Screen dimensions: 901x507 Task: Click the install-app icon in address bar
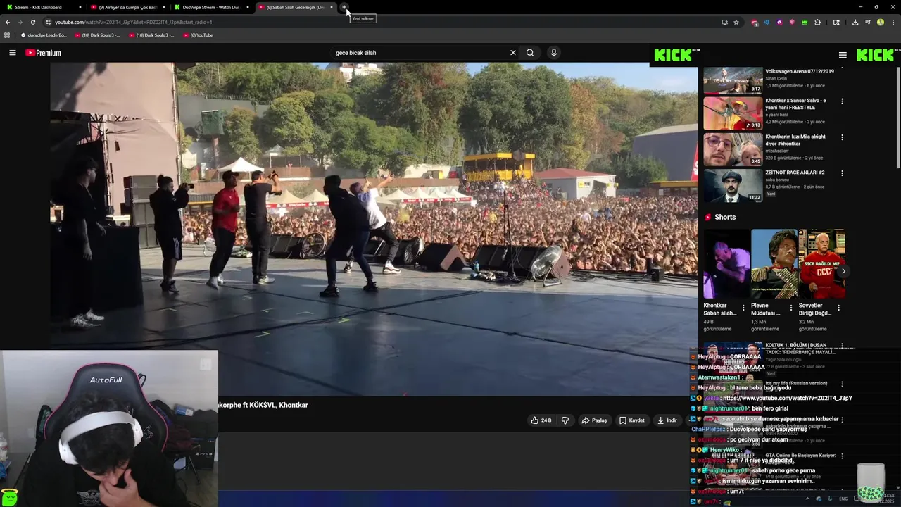click(x=724, y=22)
